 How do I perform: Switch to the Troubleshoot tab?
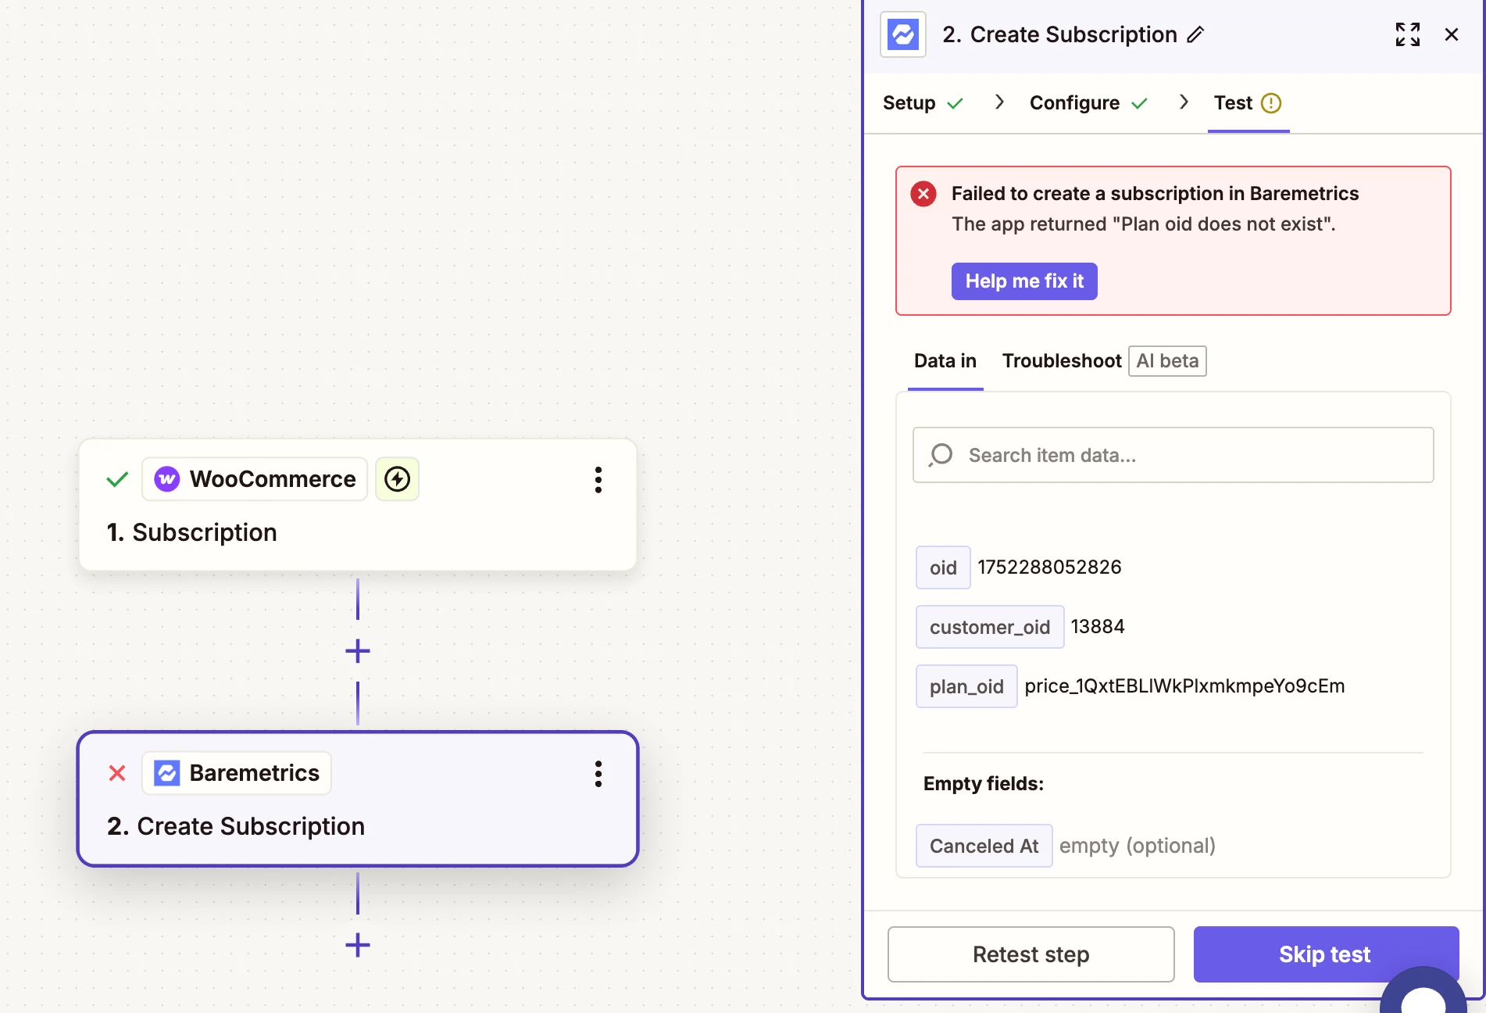point(1062,361)
